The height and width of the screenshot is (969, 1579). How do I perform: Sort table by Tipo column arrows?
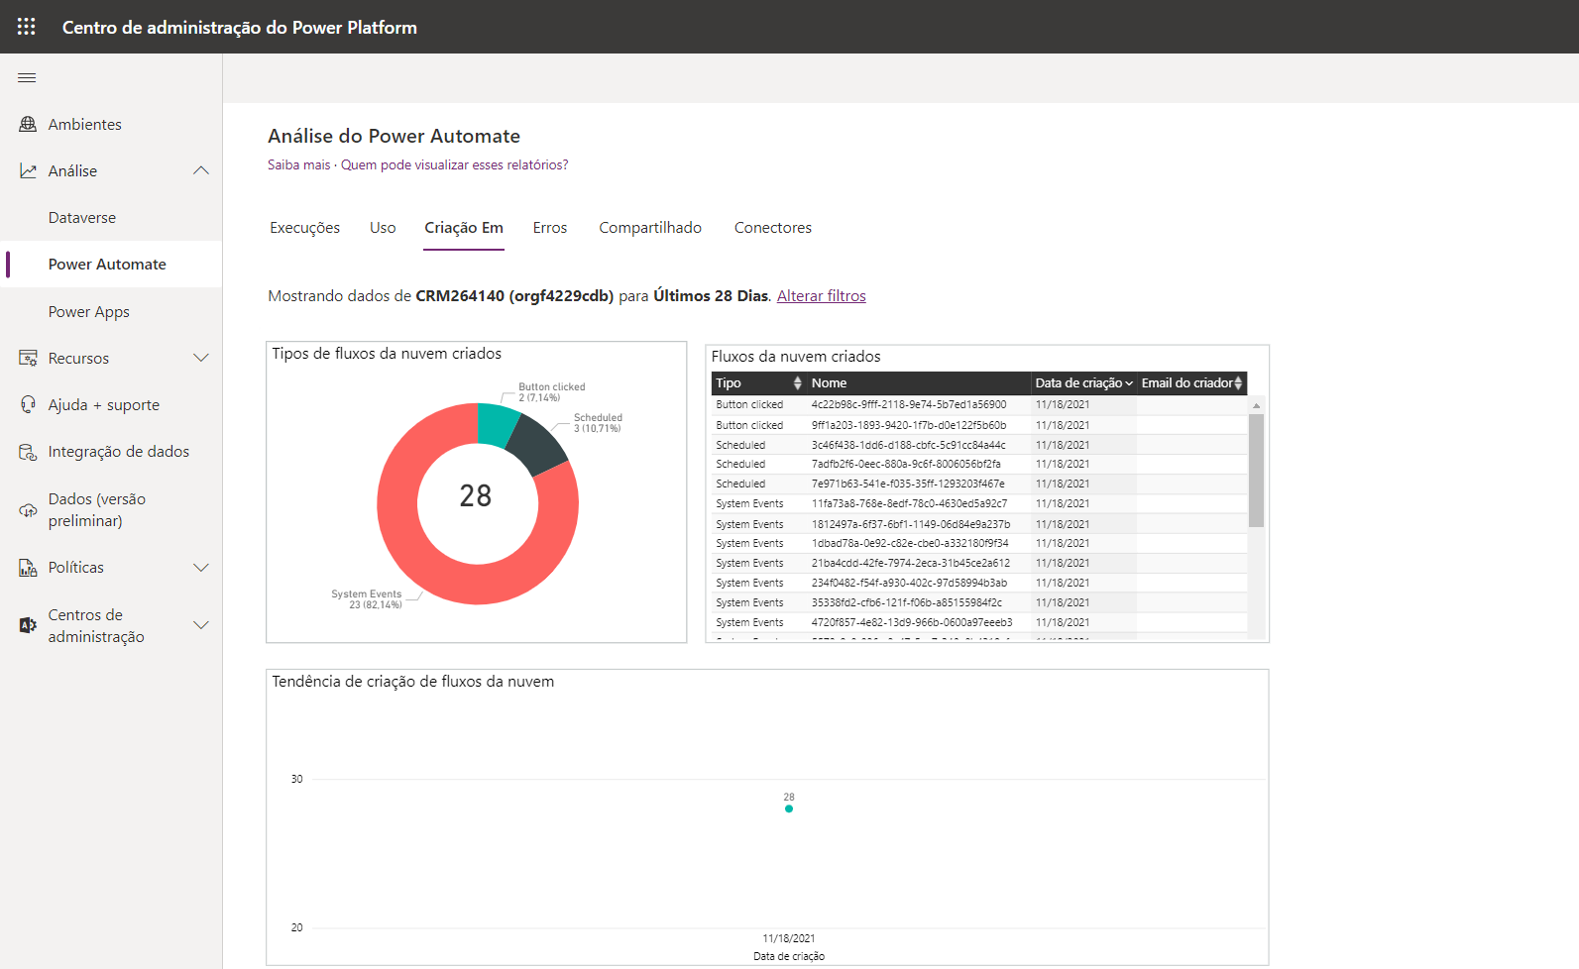[797, 383]
